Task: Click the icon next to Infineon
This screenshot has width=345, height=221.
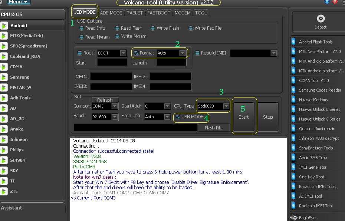Action: tap(4, 139)
